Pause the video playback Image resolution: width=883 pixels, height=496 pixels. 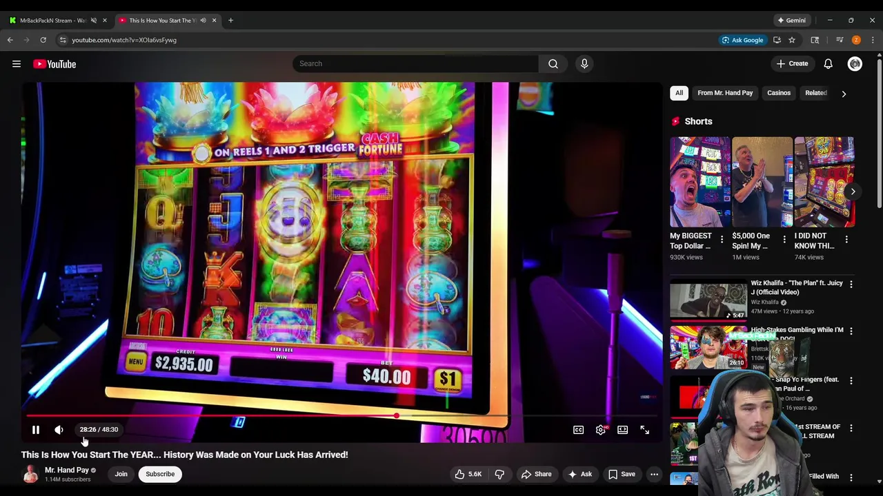36,430
